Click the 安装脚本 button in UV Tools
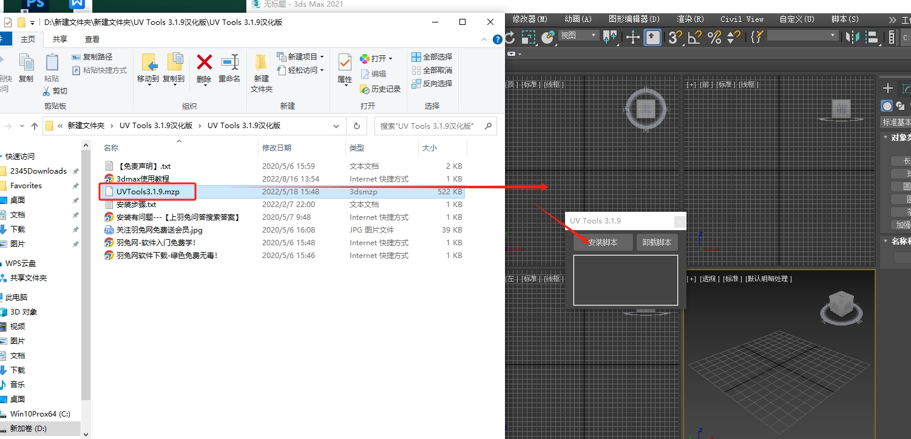 pos(603,242)
